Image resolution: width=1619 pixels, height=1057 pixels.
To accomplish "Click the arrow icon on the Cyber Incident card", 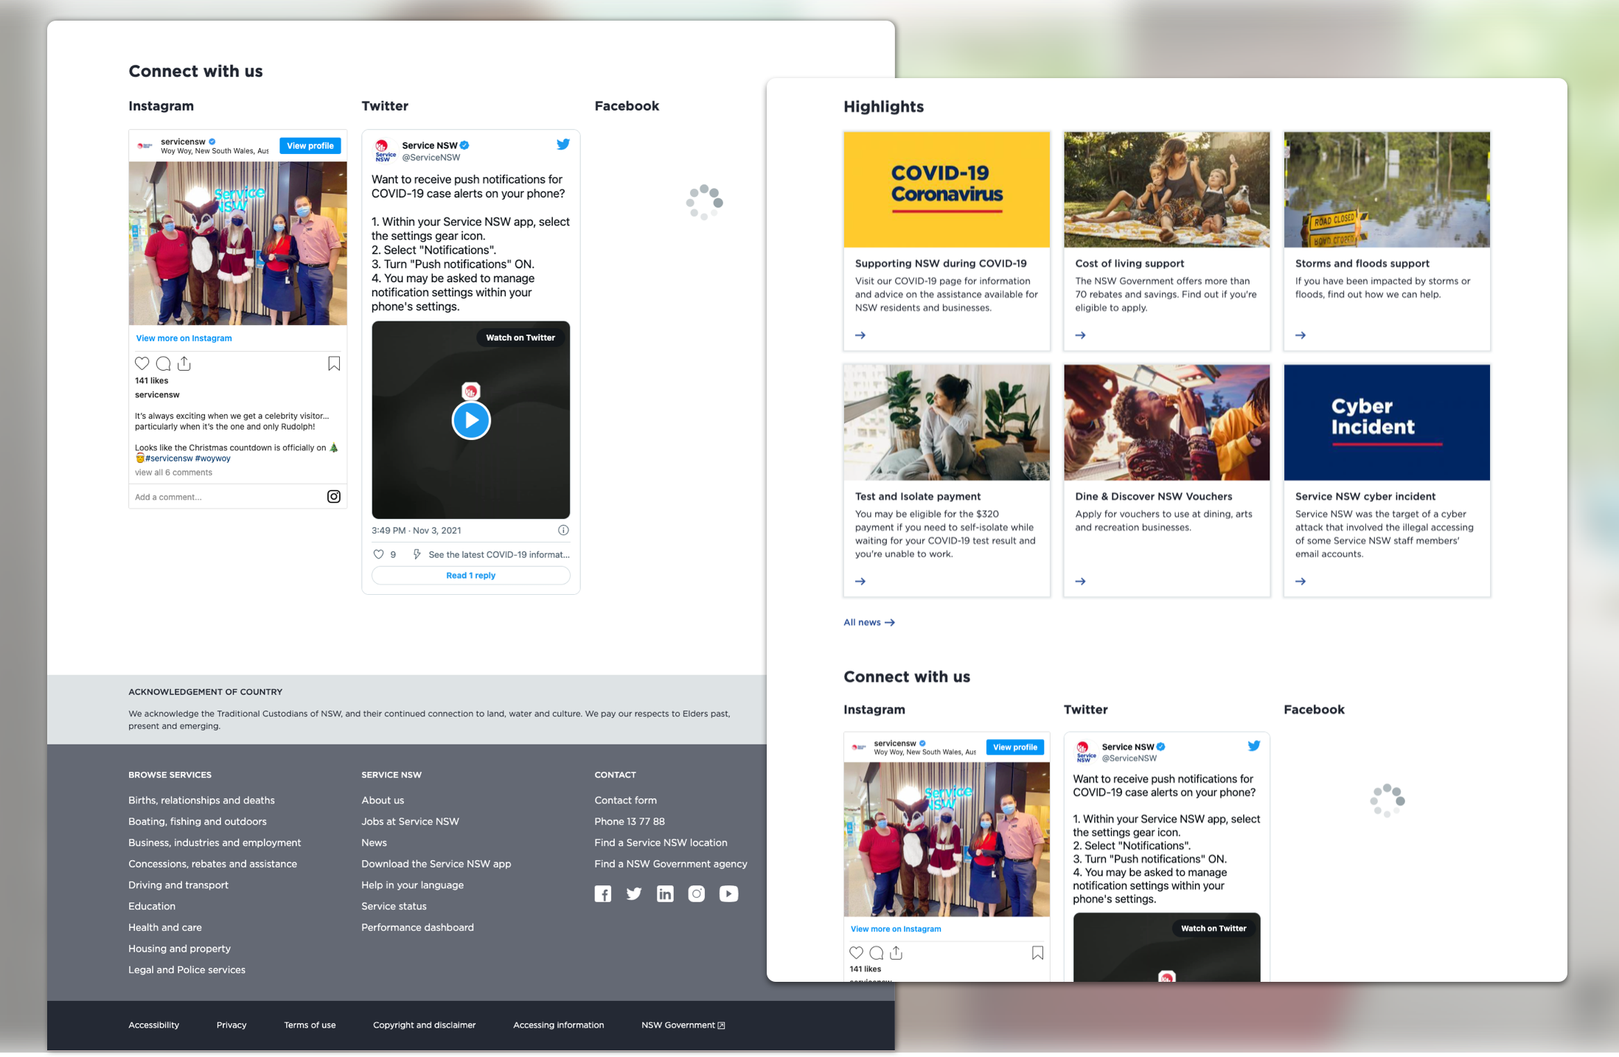I will tap(1301, 581).
